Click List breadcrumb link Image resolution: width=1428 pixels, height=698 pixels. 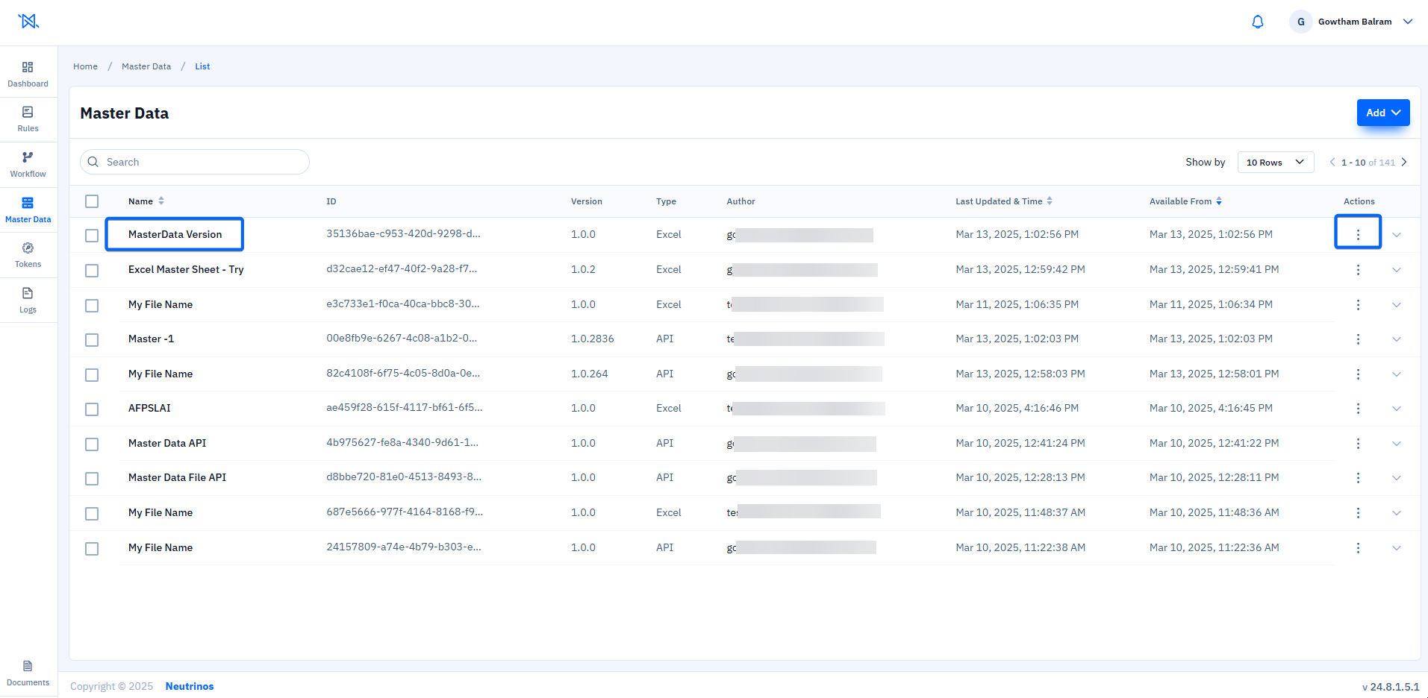[x=202, y=66]
